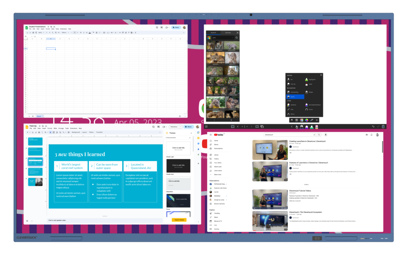Select slide 5 thumbnail in filmstrip
407x258 pixels.
click(x=35, y=181)
